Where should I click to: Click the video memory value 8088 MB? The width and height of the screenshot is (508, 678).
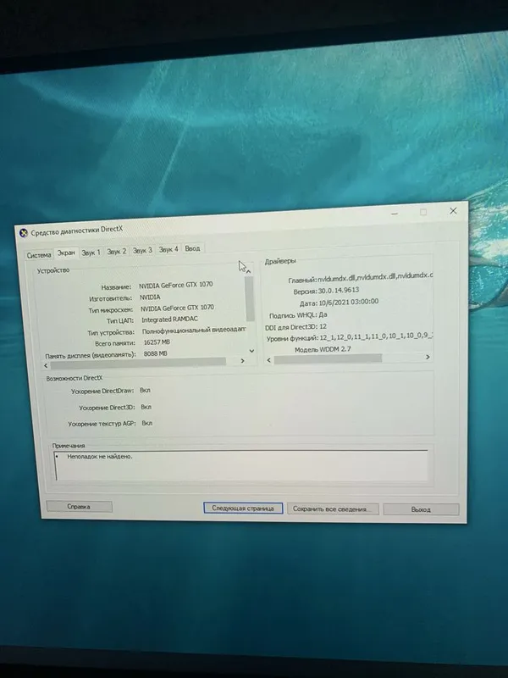pyautogui.click(x=156, y=353)
